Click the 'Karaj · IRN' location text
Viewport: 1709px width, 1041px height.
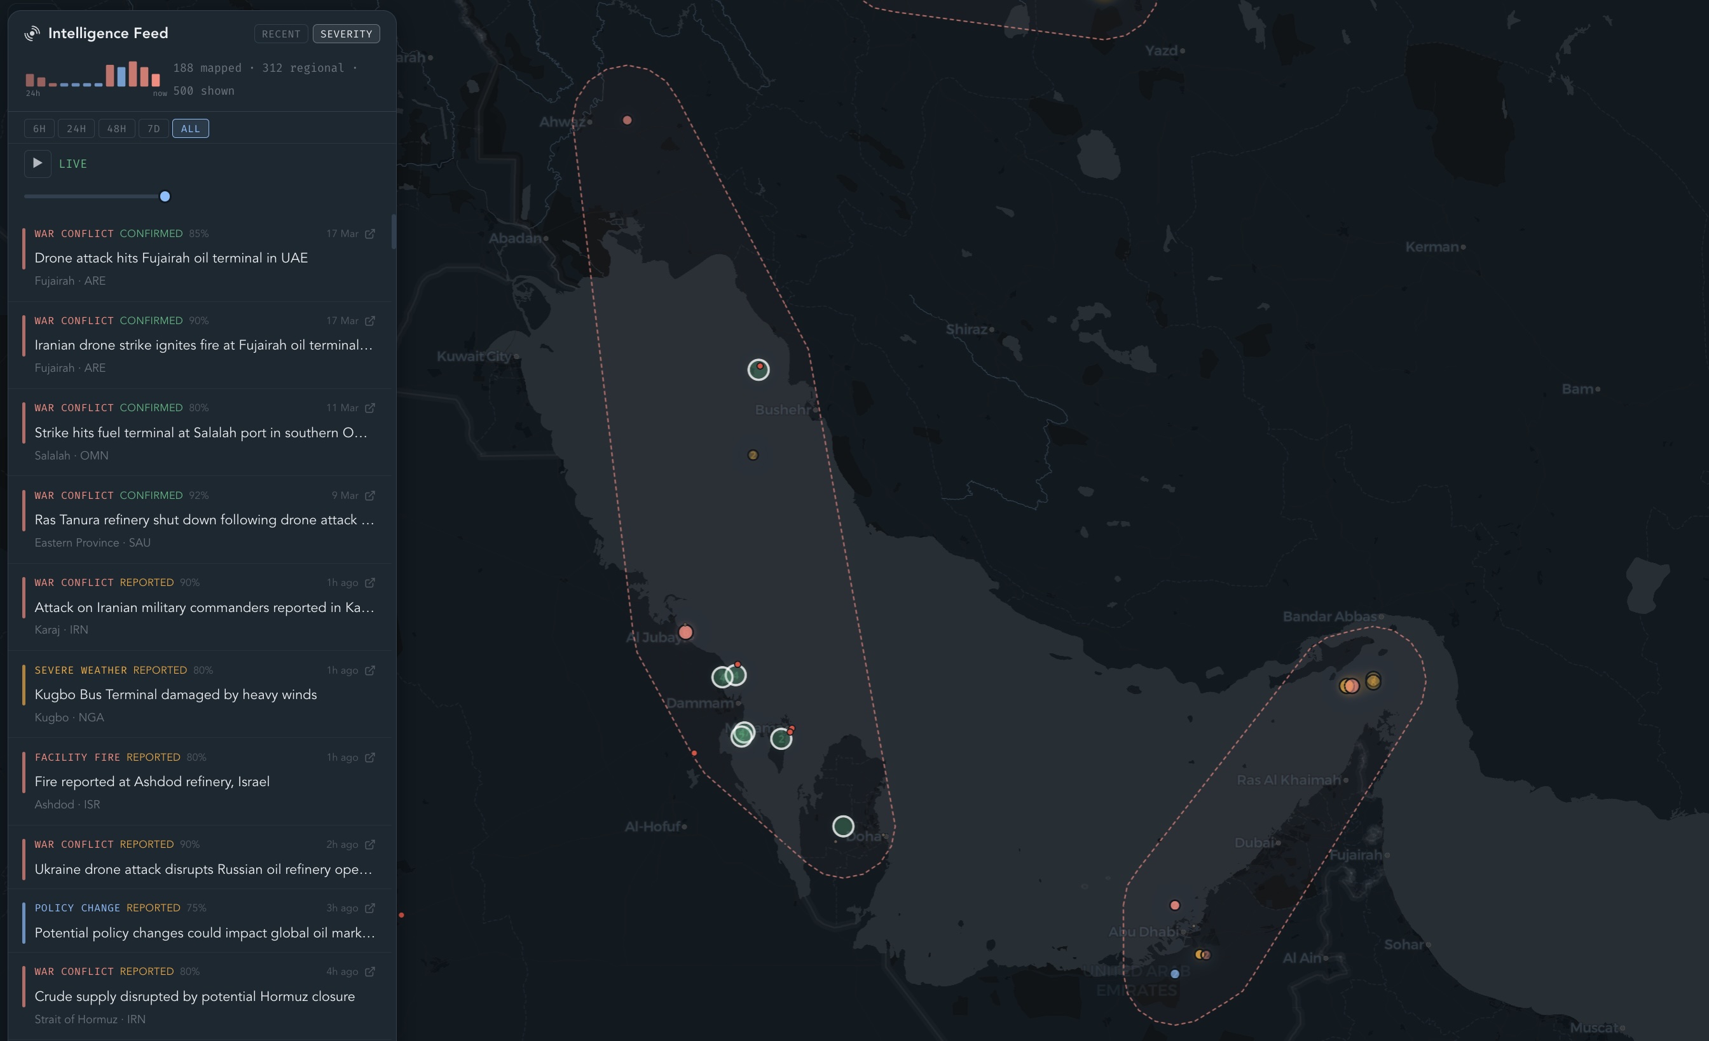tap(61, 629)
